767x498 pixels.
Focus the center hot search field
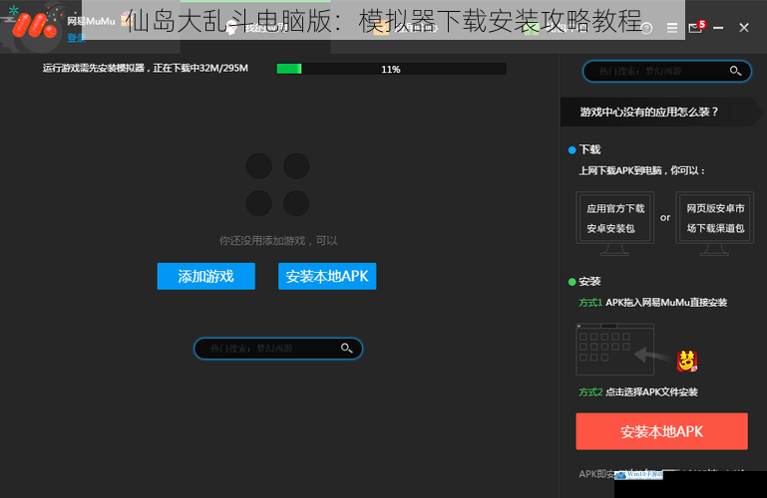point(278,349)
